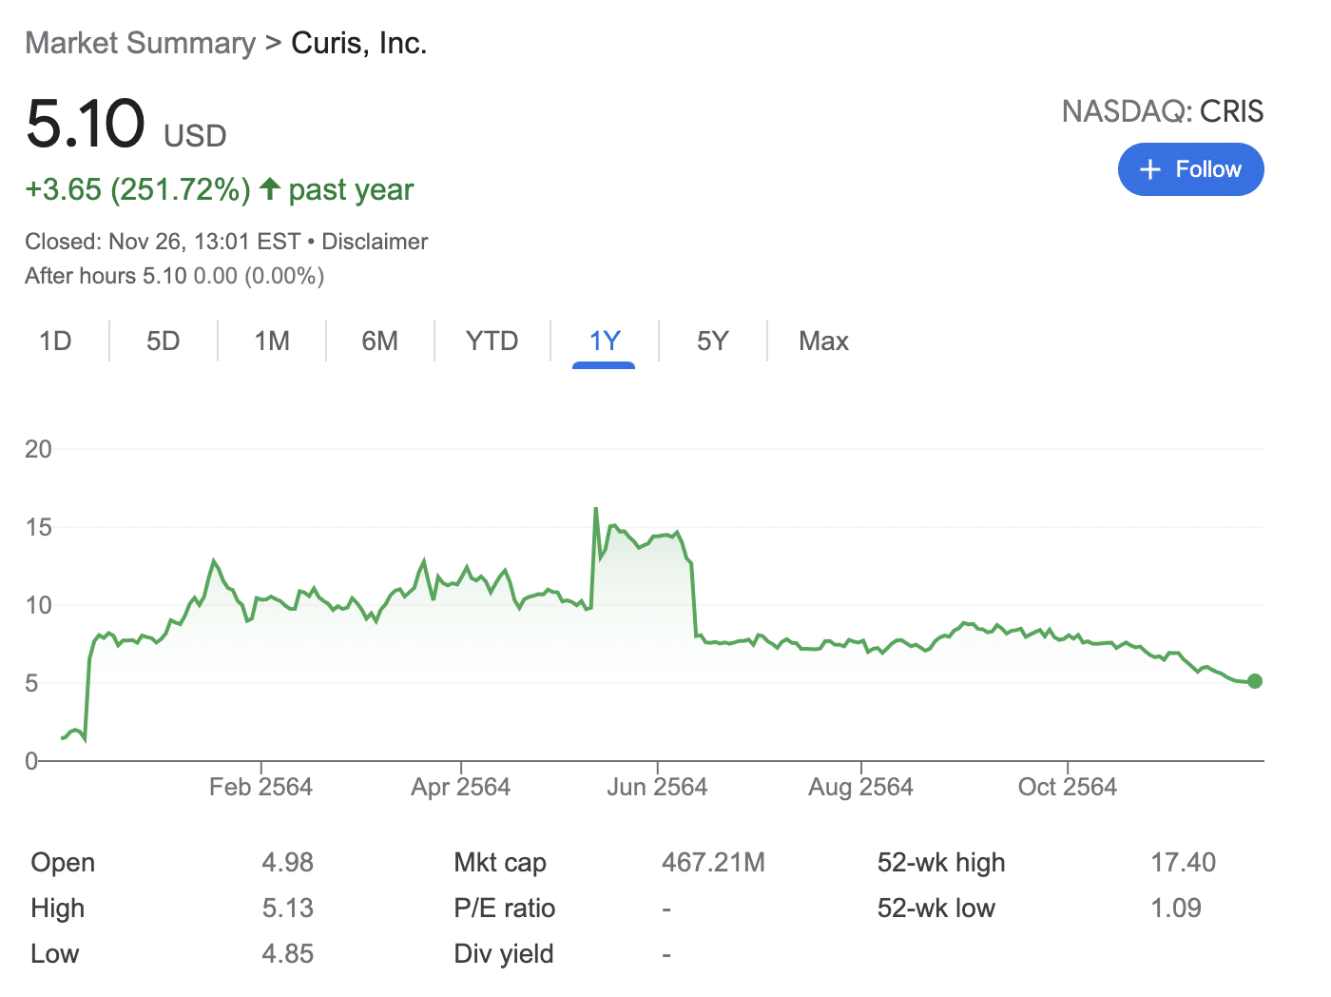This screenshot has height=997, width=1331.
Task: Open the Max time range
Action: pos(822,341)
